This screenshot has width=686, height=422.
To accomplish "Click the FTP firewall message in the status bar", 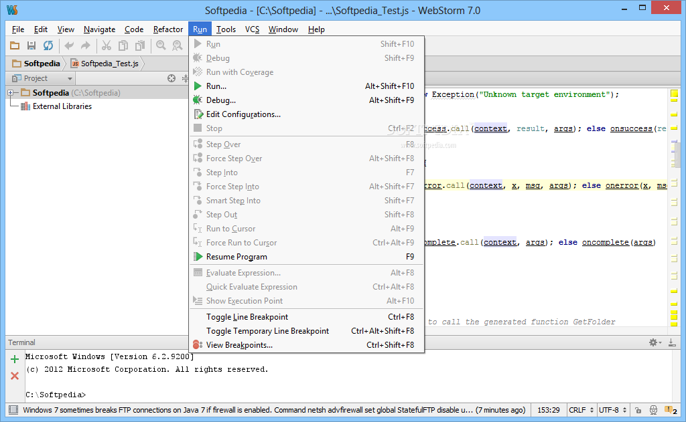I will tap(274, 410).
